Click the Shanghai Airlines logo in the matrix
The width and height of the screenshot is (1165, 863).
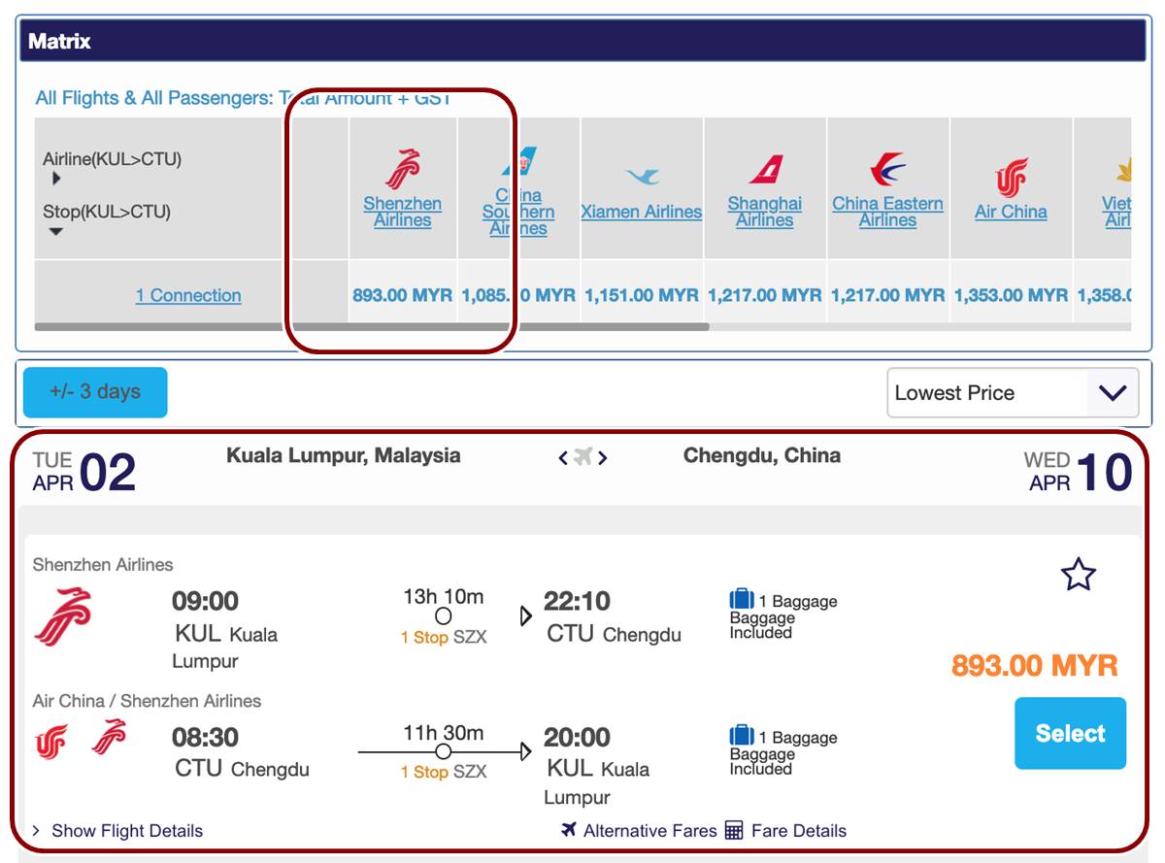click(x=765, y=169)
